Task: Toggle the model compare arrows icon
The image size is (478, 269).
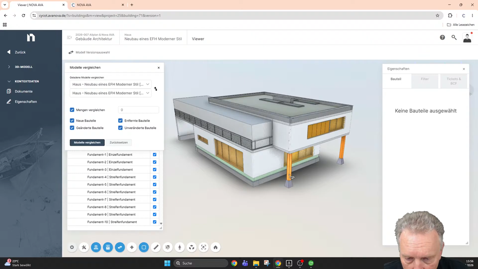Action: [120, 247]
